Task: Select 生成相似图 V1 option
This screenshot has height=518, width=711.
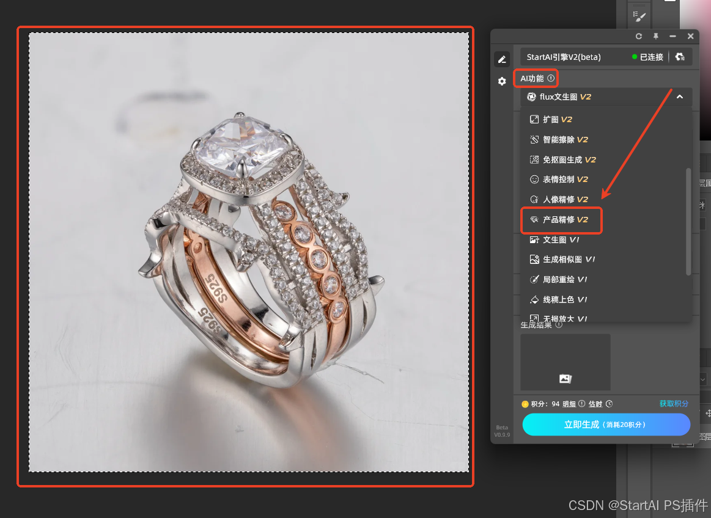Action: 606,260
